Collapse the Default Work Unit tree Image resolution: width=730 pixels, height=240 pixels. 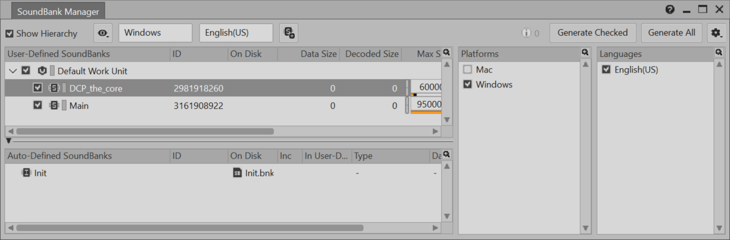[x=13, y=71]
